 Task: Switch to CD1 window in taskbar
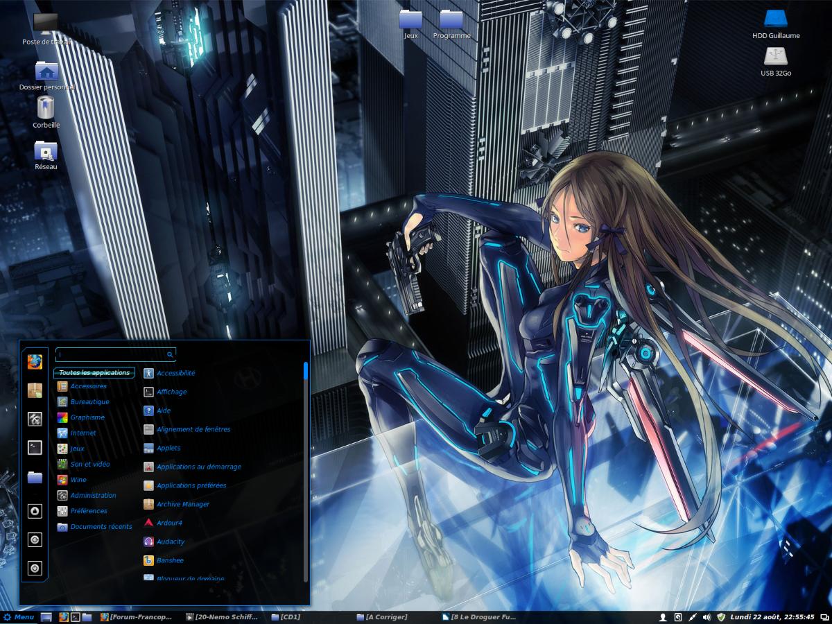coord(286,617)
